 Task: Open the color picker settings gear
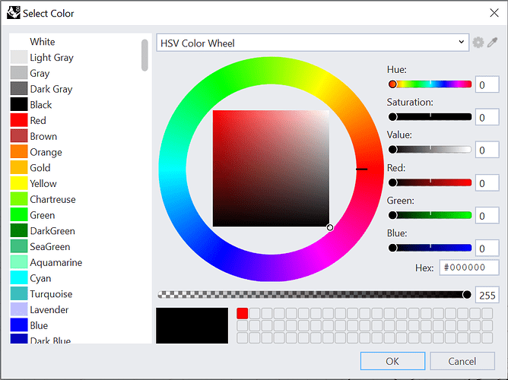[478, 43]
